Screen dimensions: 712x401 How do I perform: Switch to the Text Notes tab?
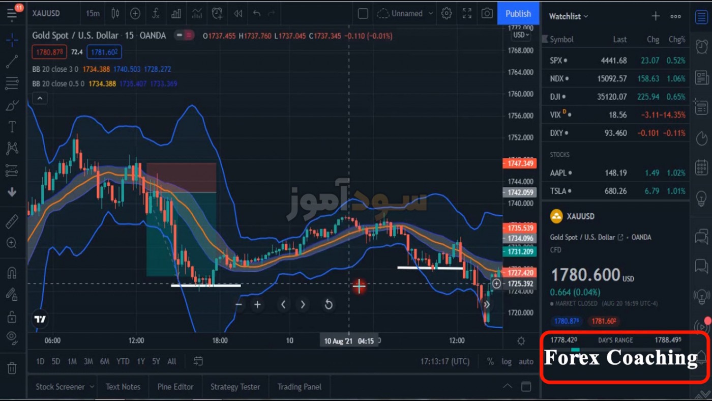(x=123, y=387)
